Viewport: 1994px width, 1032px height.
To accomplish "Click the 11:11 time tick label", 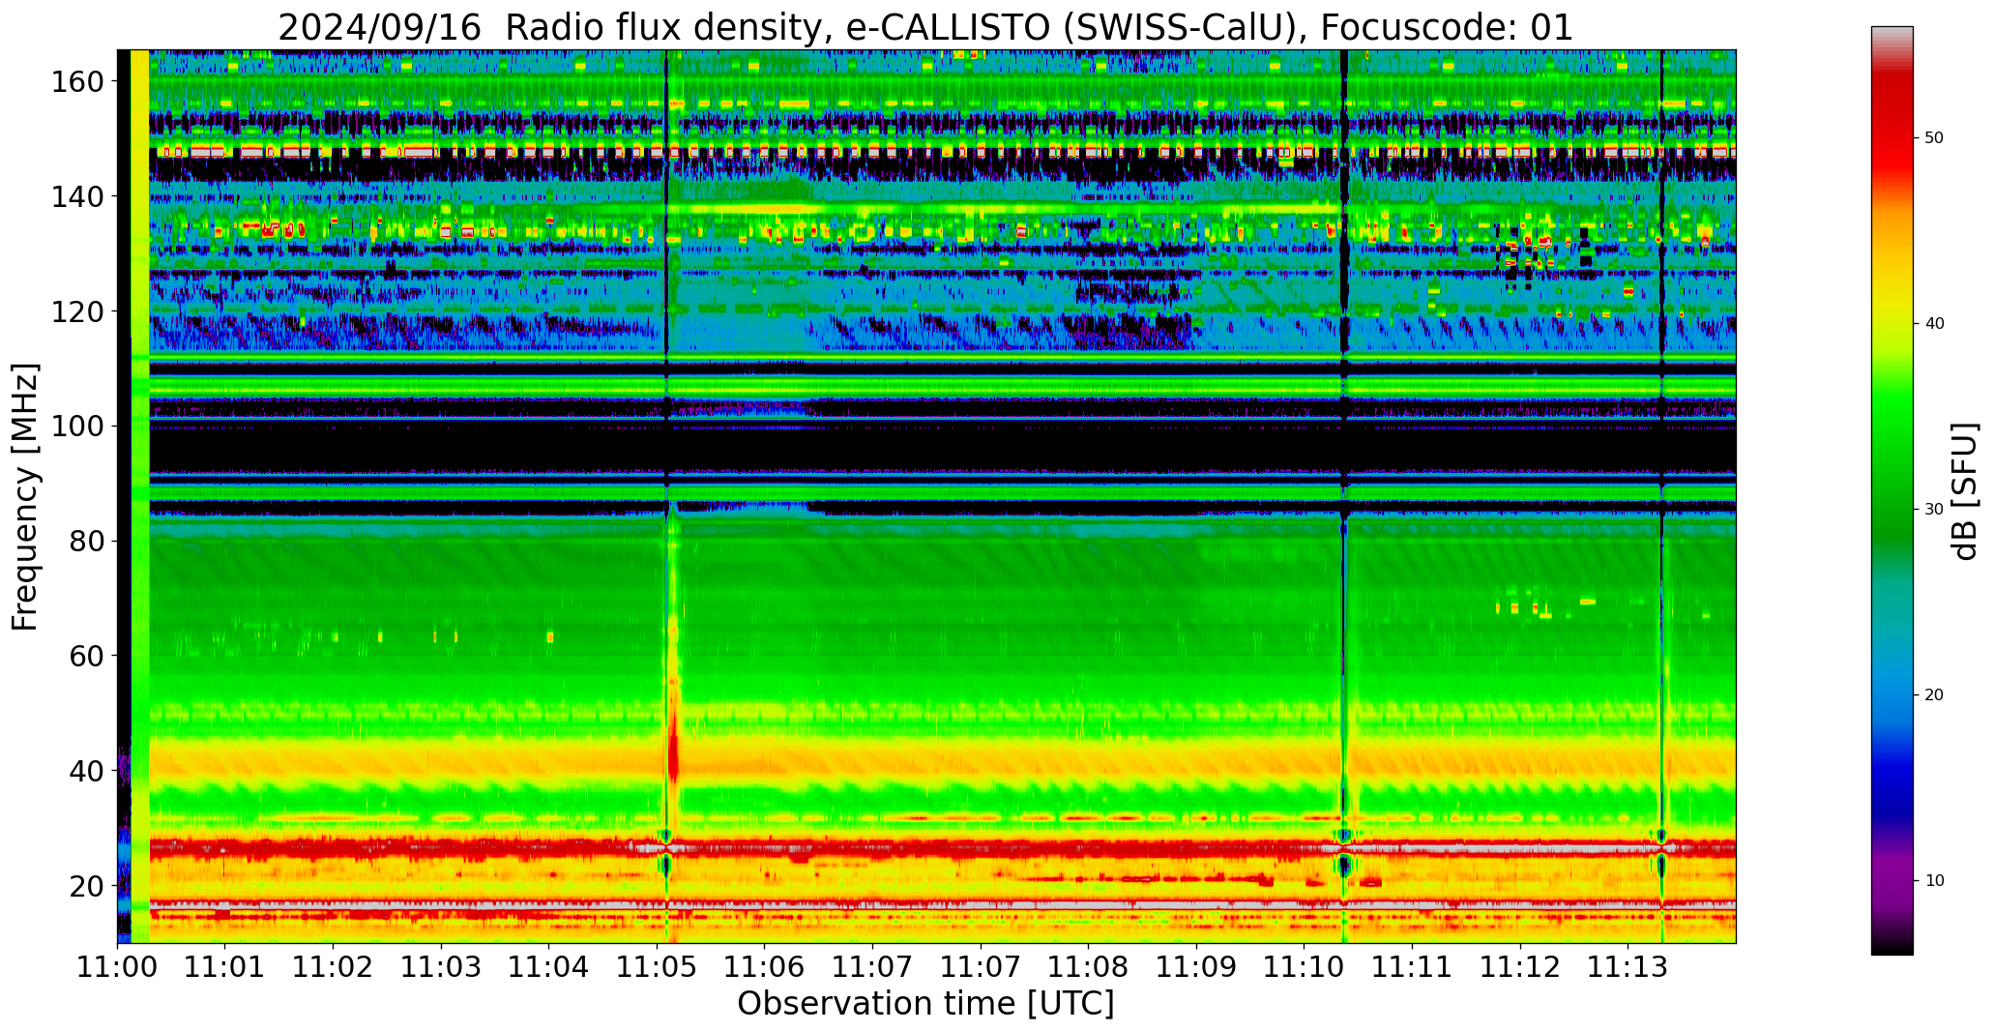I will tap(1412, 966).
